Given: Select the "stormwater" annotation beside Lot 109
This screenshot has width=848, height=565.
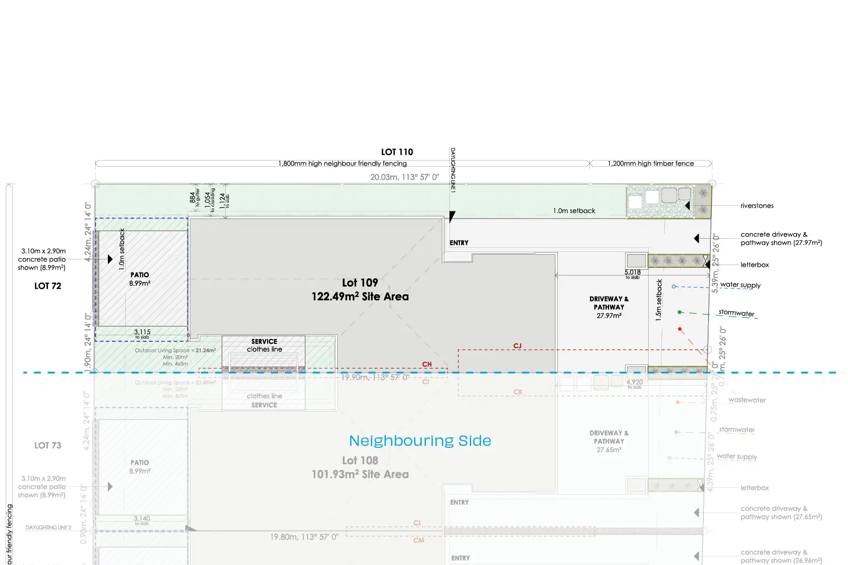Looking at the screenshot, I should click(x=736, y=313).
